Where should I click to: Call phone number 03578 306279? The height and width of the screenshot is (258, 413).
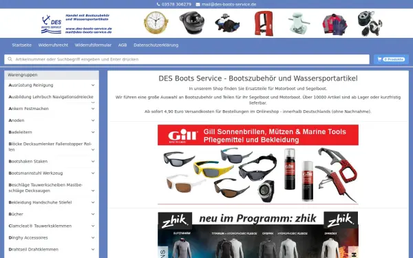point(176,4)
